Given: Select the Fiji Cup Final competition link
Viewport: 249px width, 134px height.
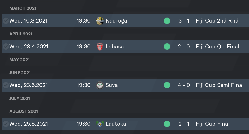Looking at the screenshot, I should coord(213,124).
